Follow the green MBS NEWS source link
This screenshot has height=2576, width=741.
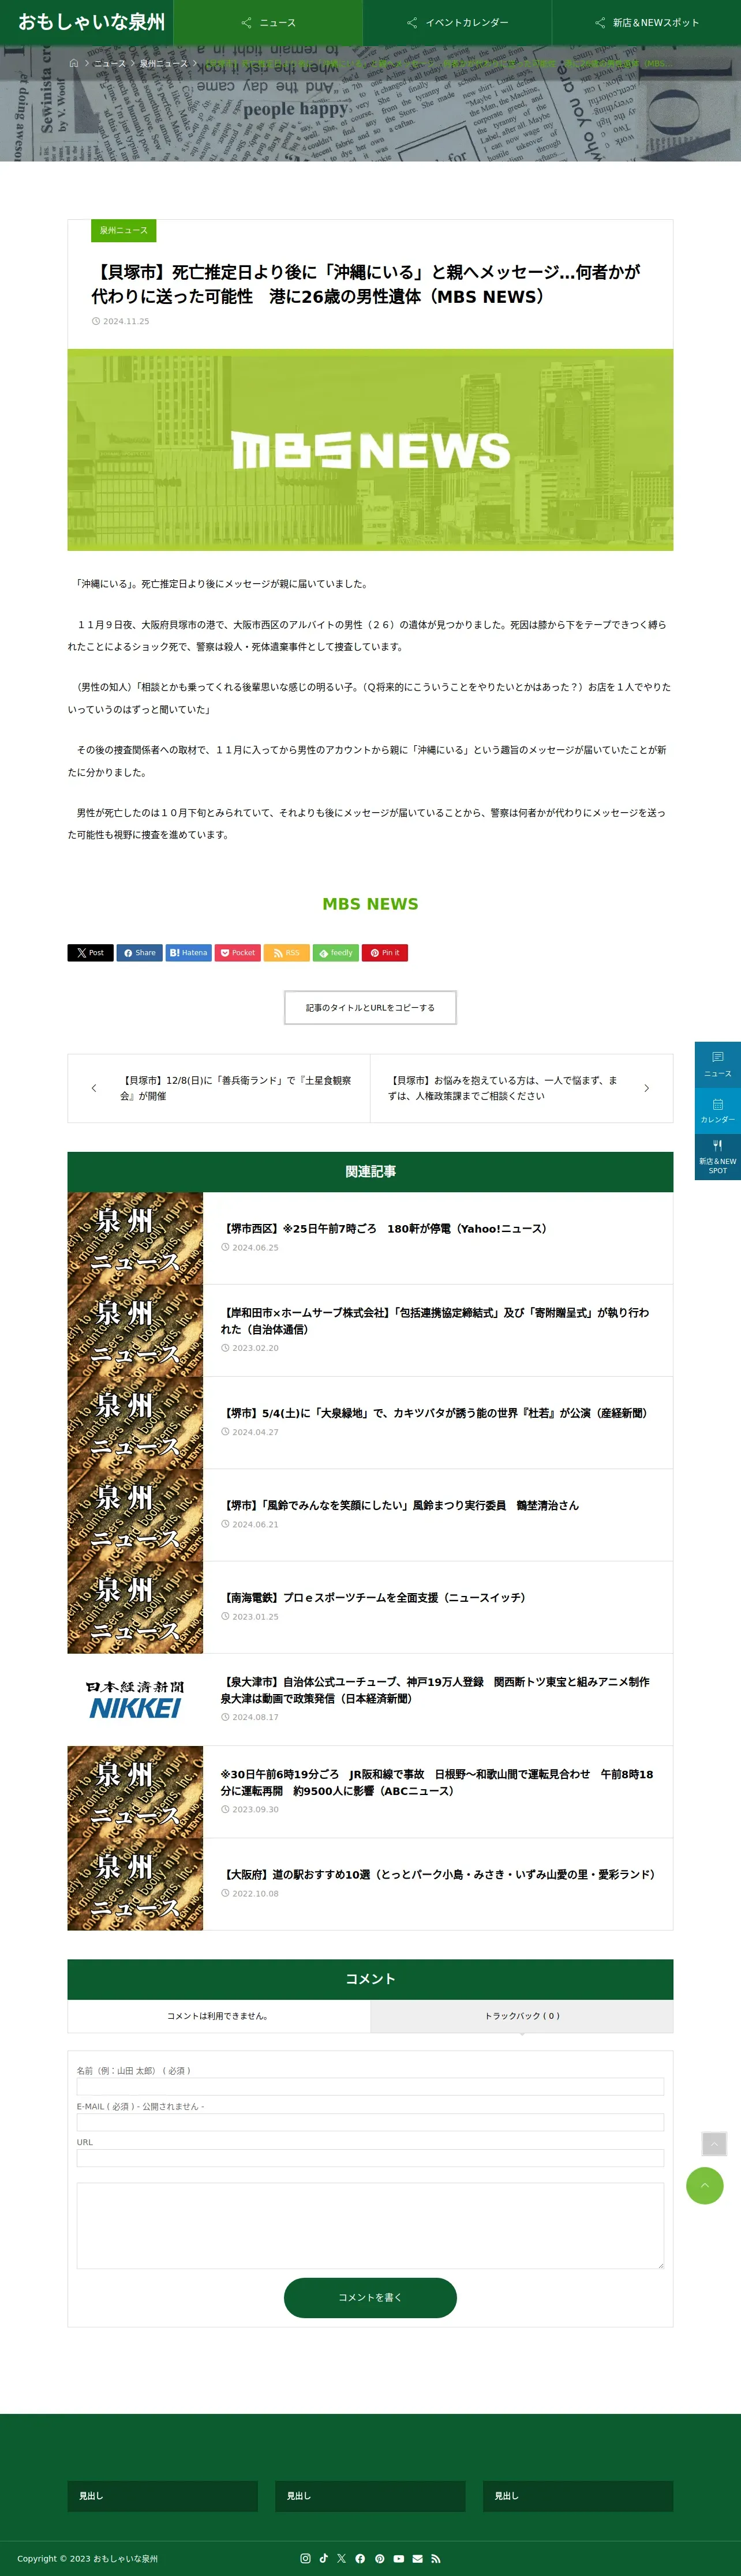[370, 904]
